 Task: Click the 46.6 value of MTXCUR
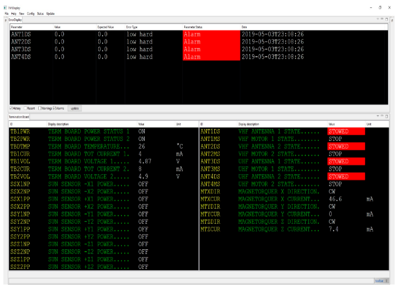[x=335, y=199]
